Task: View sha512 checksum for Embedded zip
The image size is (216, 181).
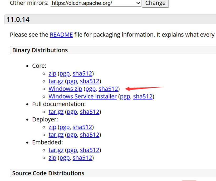Action: tap(82, 158)
